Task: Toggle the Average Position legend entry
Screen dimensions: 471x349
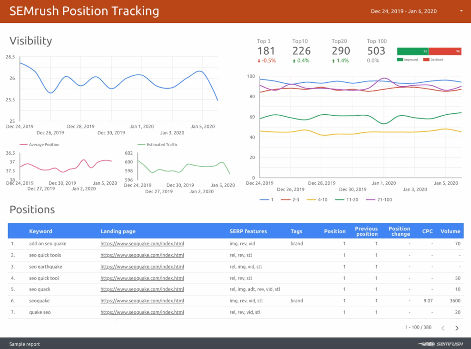Action: pyautogui.click(x=39, y=145)
